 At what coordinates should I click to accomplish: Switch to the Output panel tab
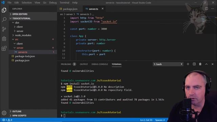point(84,64)
